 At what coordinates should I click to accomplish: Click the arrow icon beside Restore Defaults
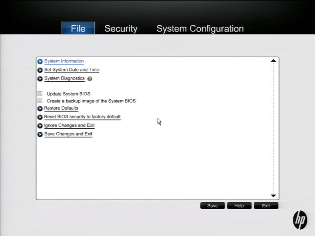[x=40, y=108]
